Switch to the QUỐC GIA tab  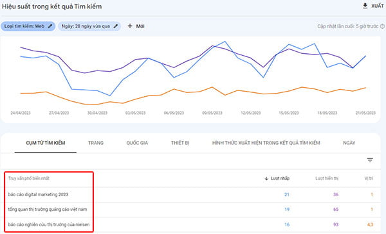coord(137,143)
